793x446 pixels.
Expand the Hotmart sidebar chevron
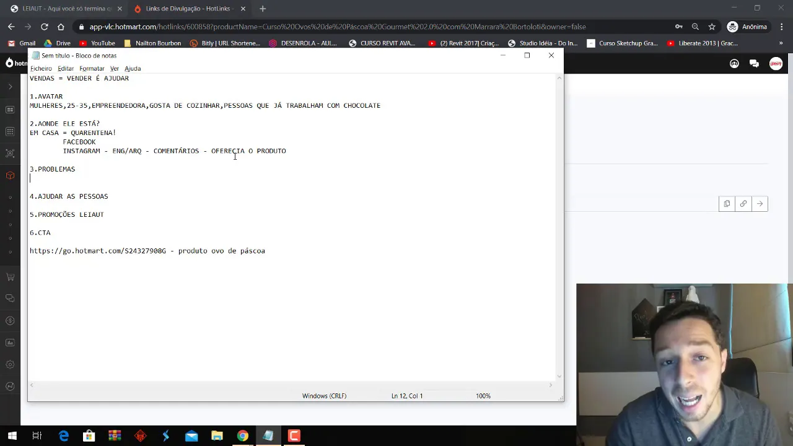[x=10, y=87]
